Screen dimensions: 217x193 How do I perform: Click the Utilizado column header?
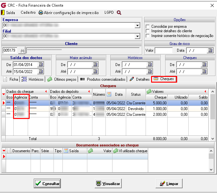(178, 97)
